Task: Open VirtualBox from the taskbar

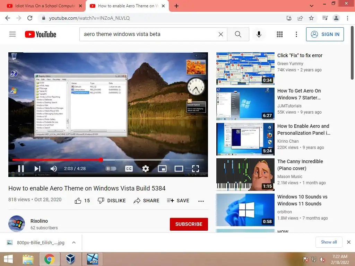Action: point(70,259)
